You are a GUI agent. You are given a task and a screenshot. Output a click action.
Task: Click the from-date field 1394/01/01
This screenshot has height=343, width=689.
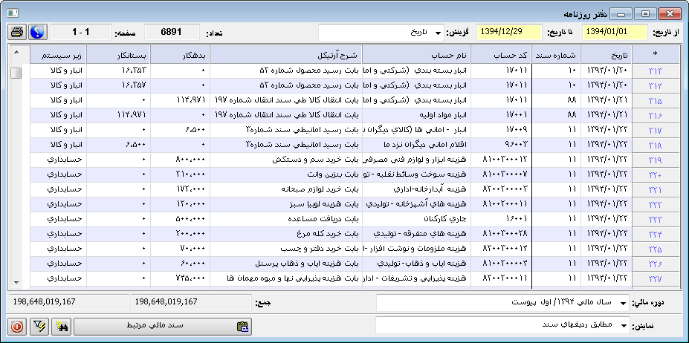615,32
